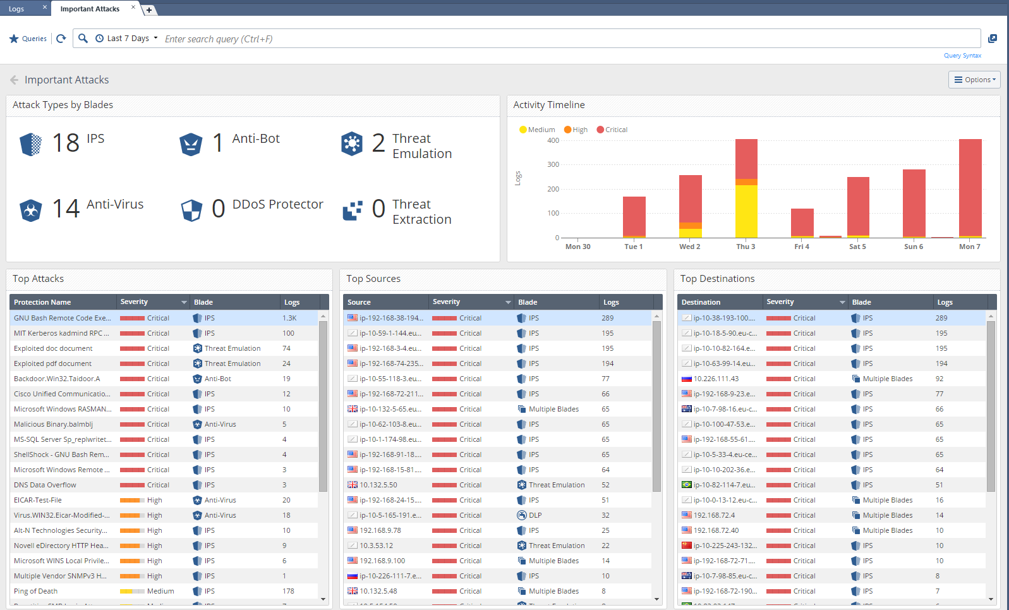Click the Queries button
1009x610 pixels.
(28, 39)
